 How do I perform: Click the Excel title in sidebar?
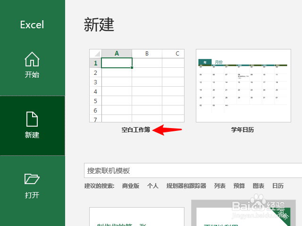point(32,25)
